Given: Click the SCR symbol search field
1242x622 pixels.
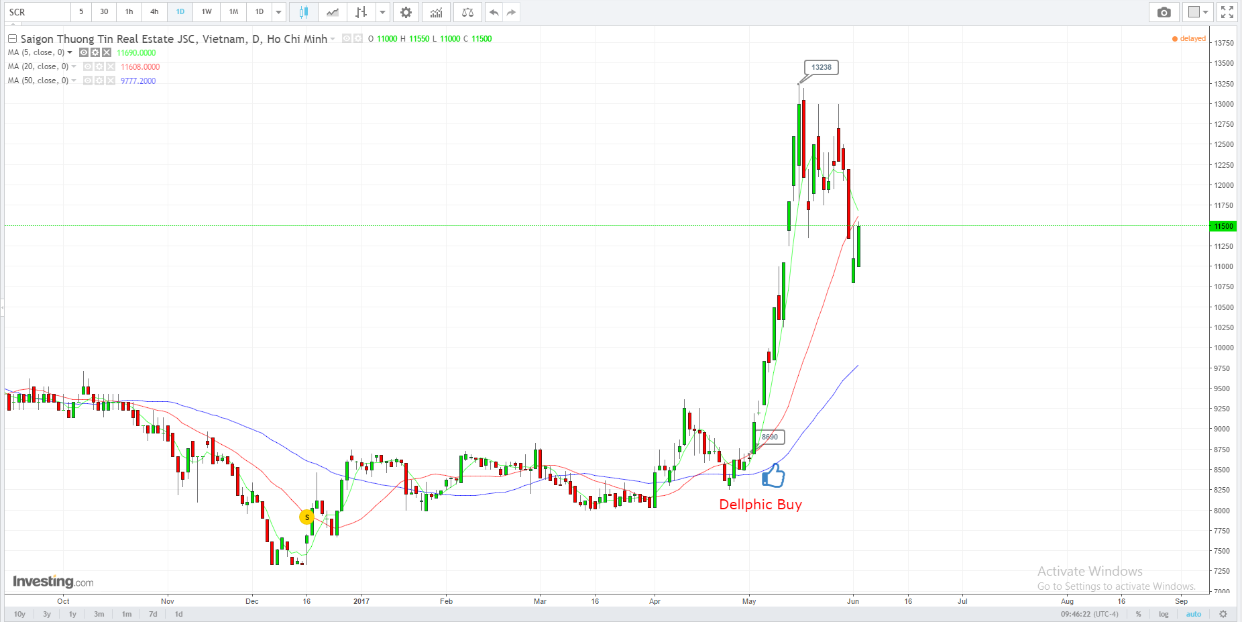Looking at the screenshot, I should click(x=38, y=12).
